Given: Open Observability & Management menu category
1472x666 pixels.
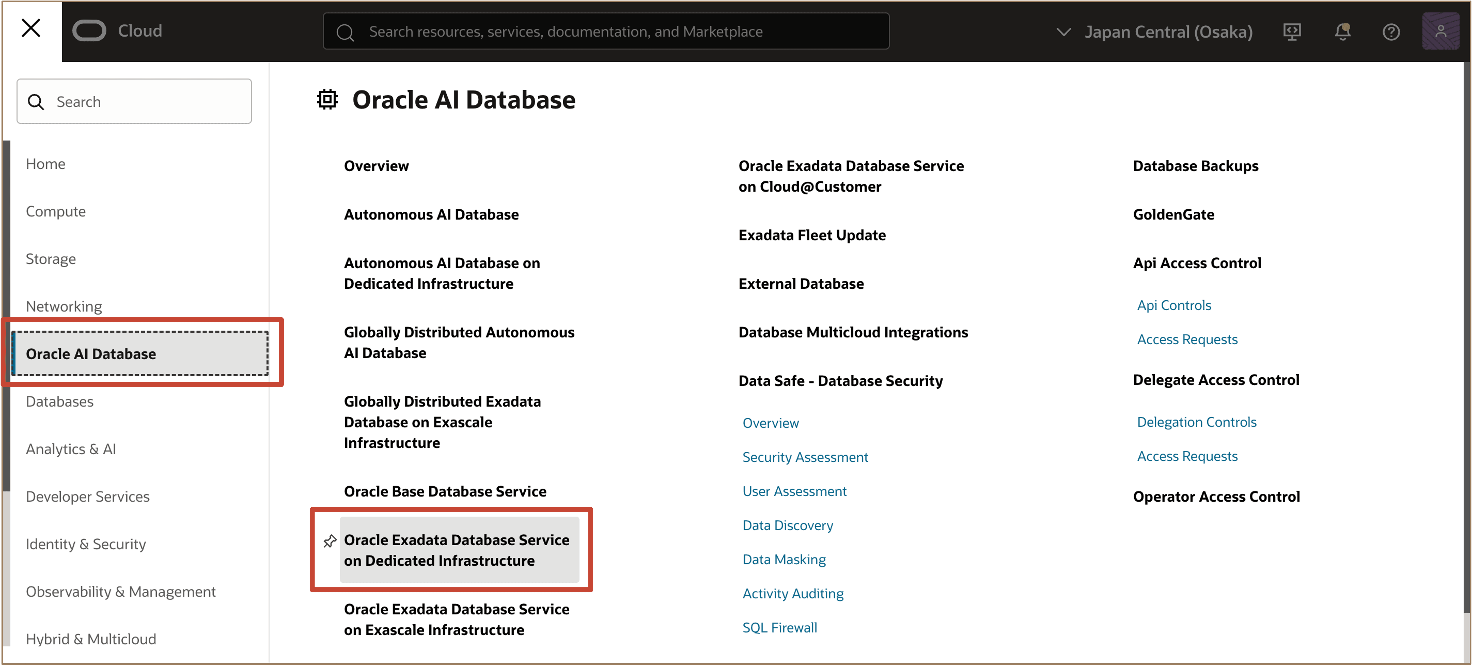Looking at the screenshot, I should [x=121, y=591].
